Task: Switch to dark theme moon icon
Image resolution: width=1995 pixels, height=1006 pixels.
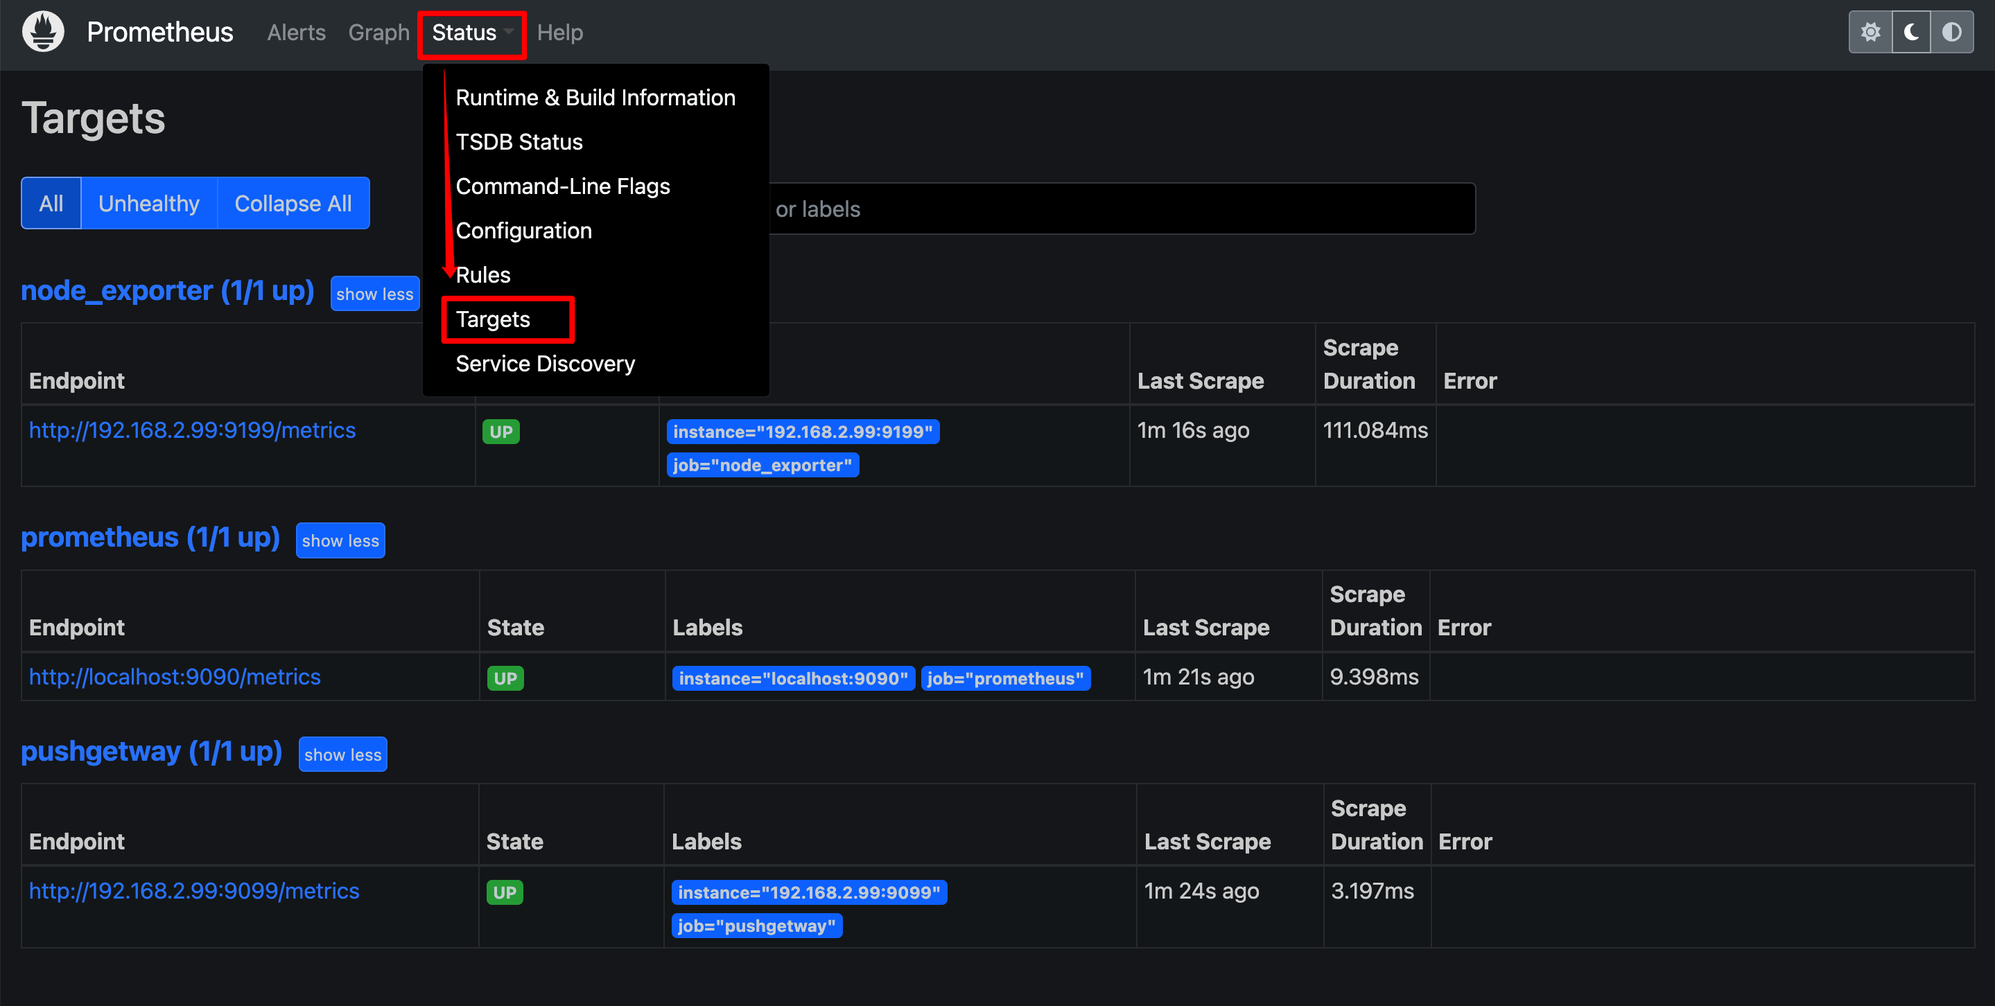Action: coord(1911,33)
